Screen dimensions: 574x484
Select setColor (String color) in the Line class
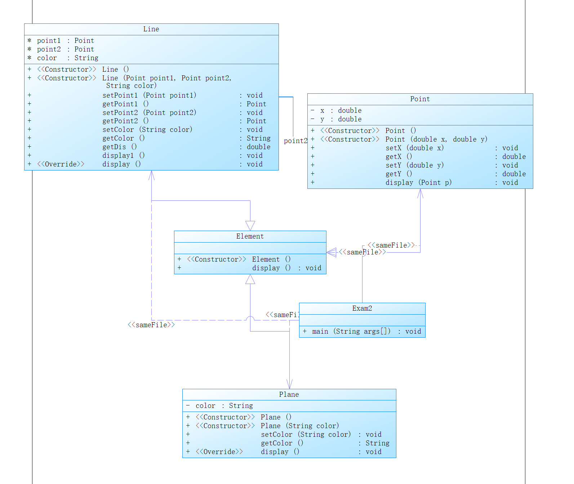[x=147, y=130]
